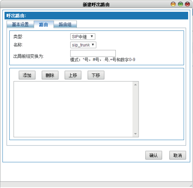Viewport: 193px width, 188px height.
Task: Click the window resize grip corner
Action: 191,186
